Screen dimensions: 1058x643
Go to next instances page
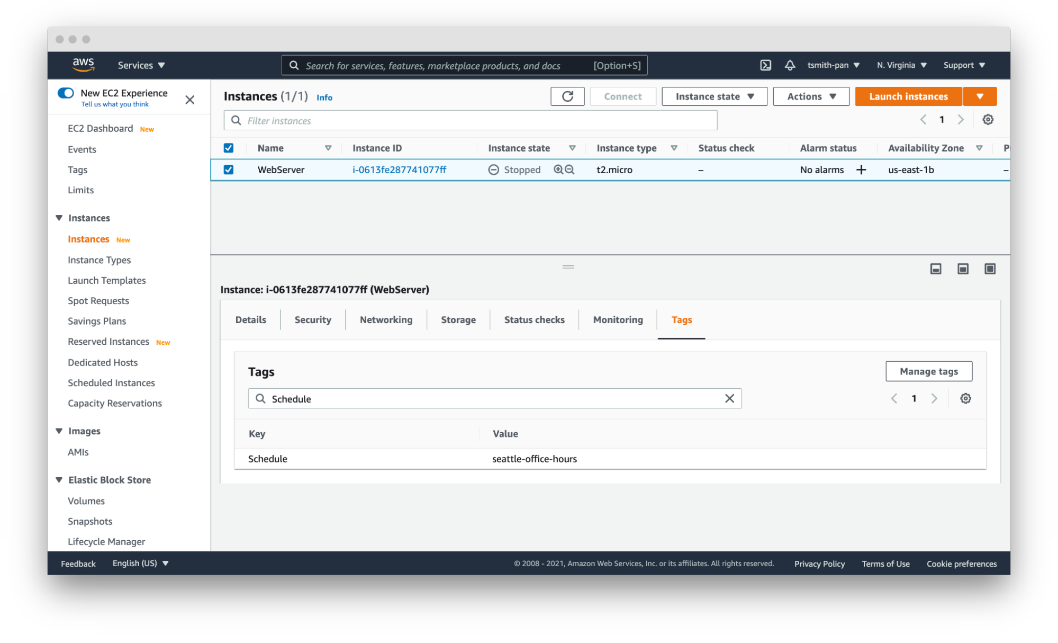(x=961, y=120)
